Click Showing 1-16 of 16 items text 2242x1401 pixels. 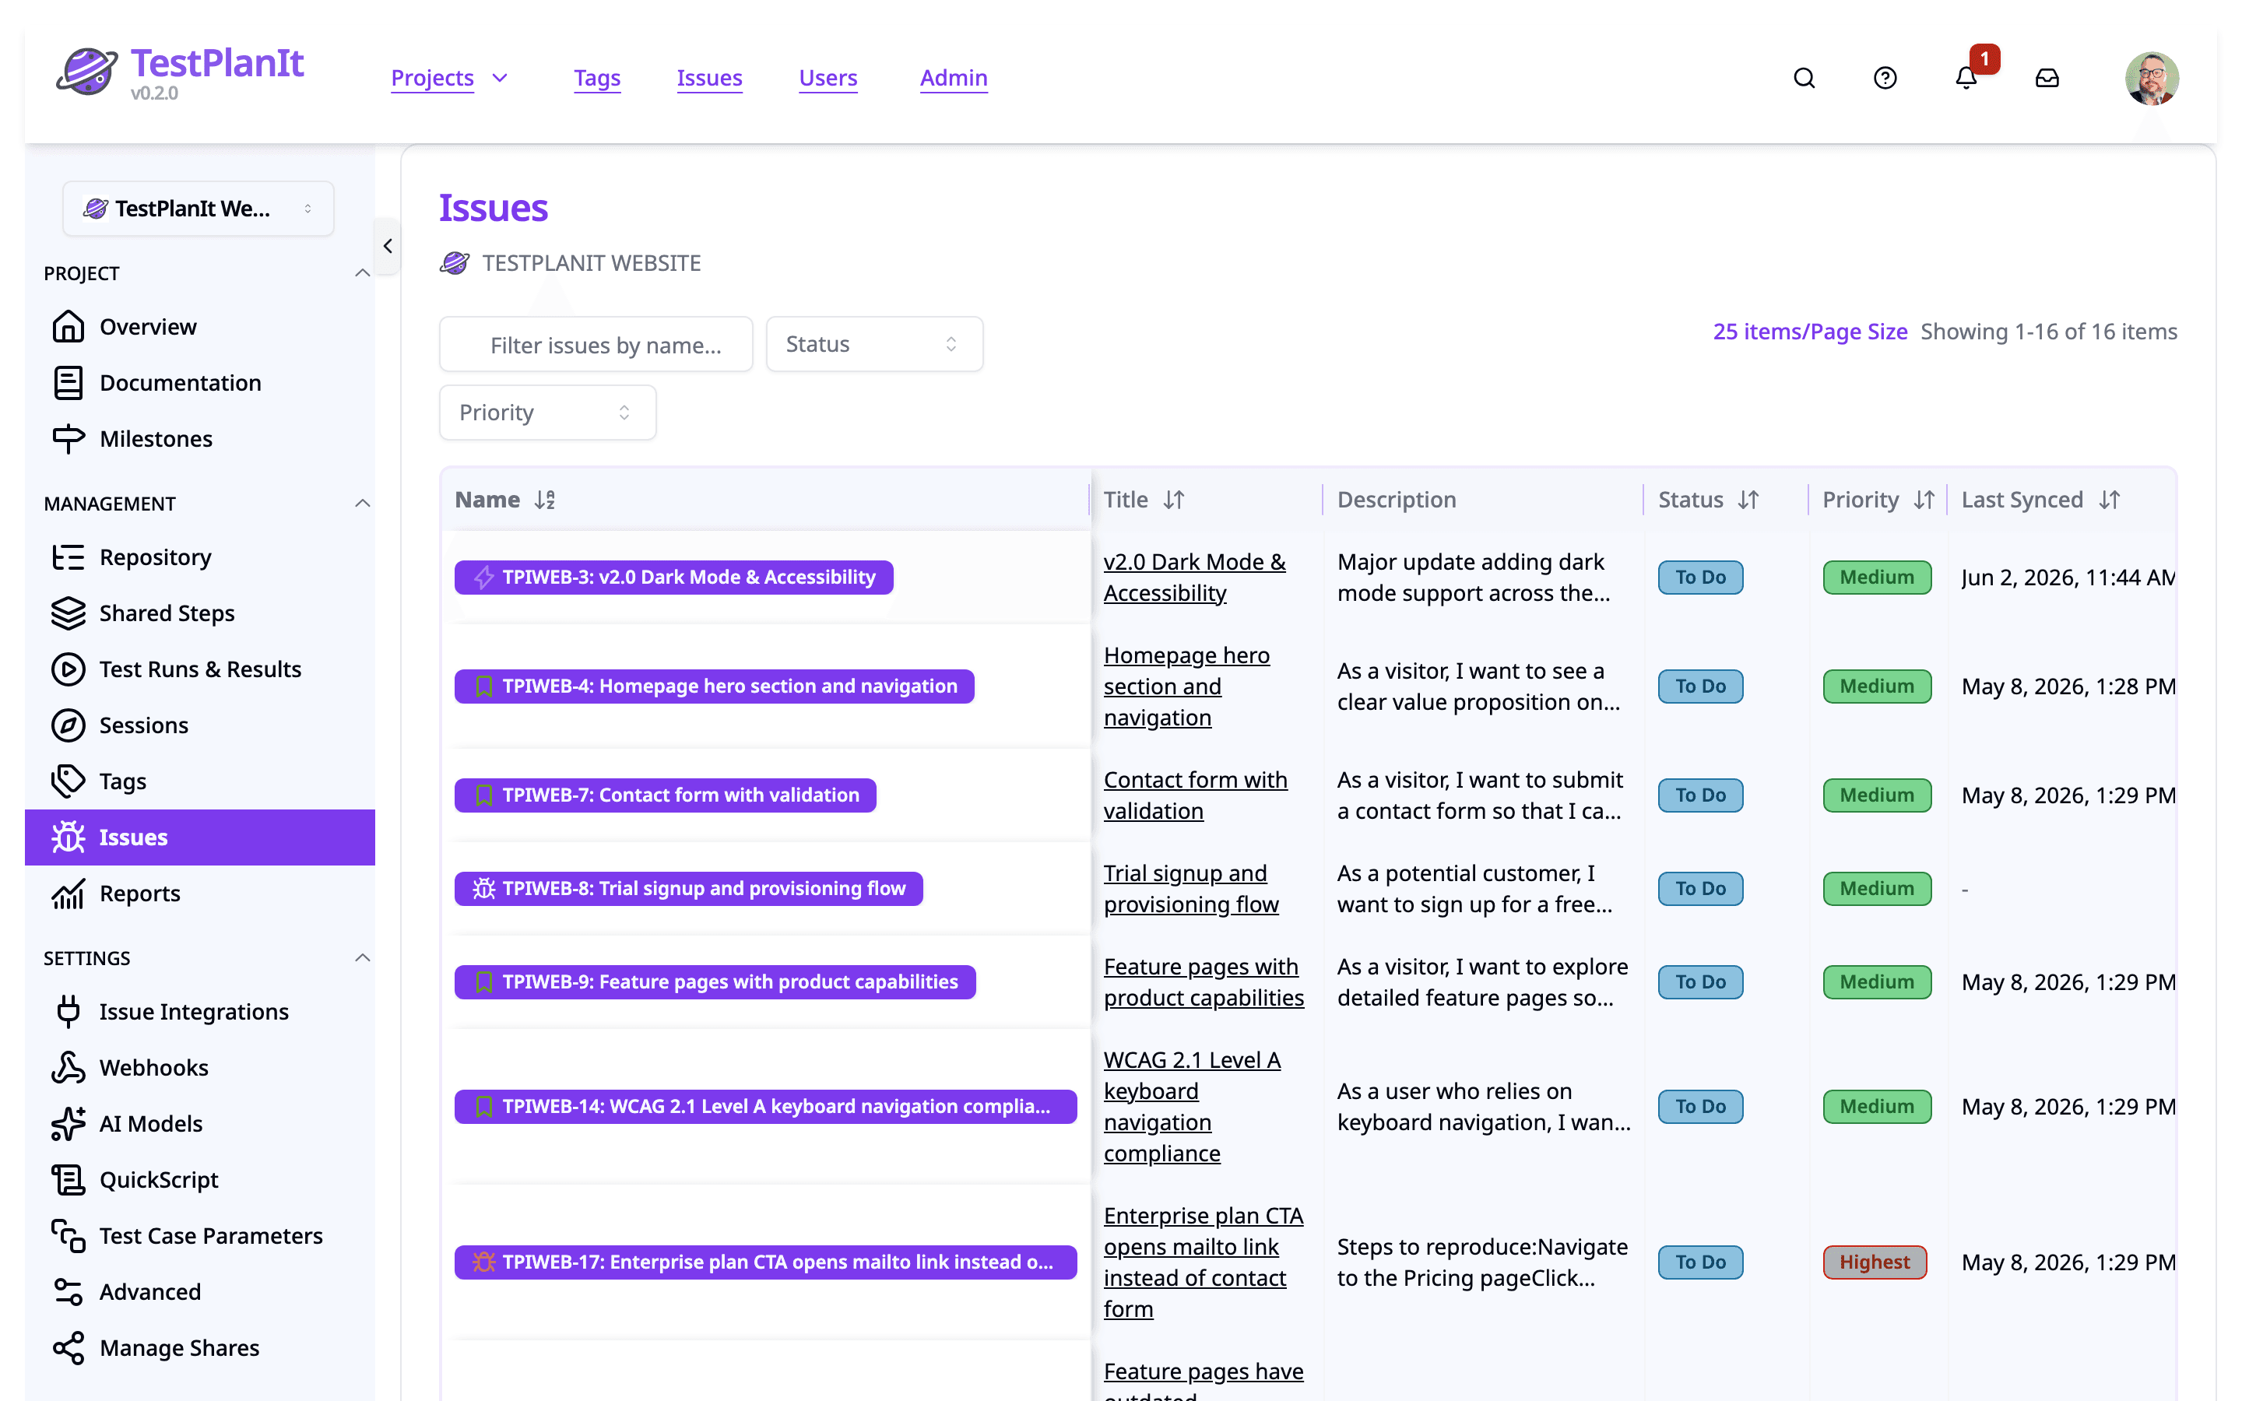point(2048,332)
